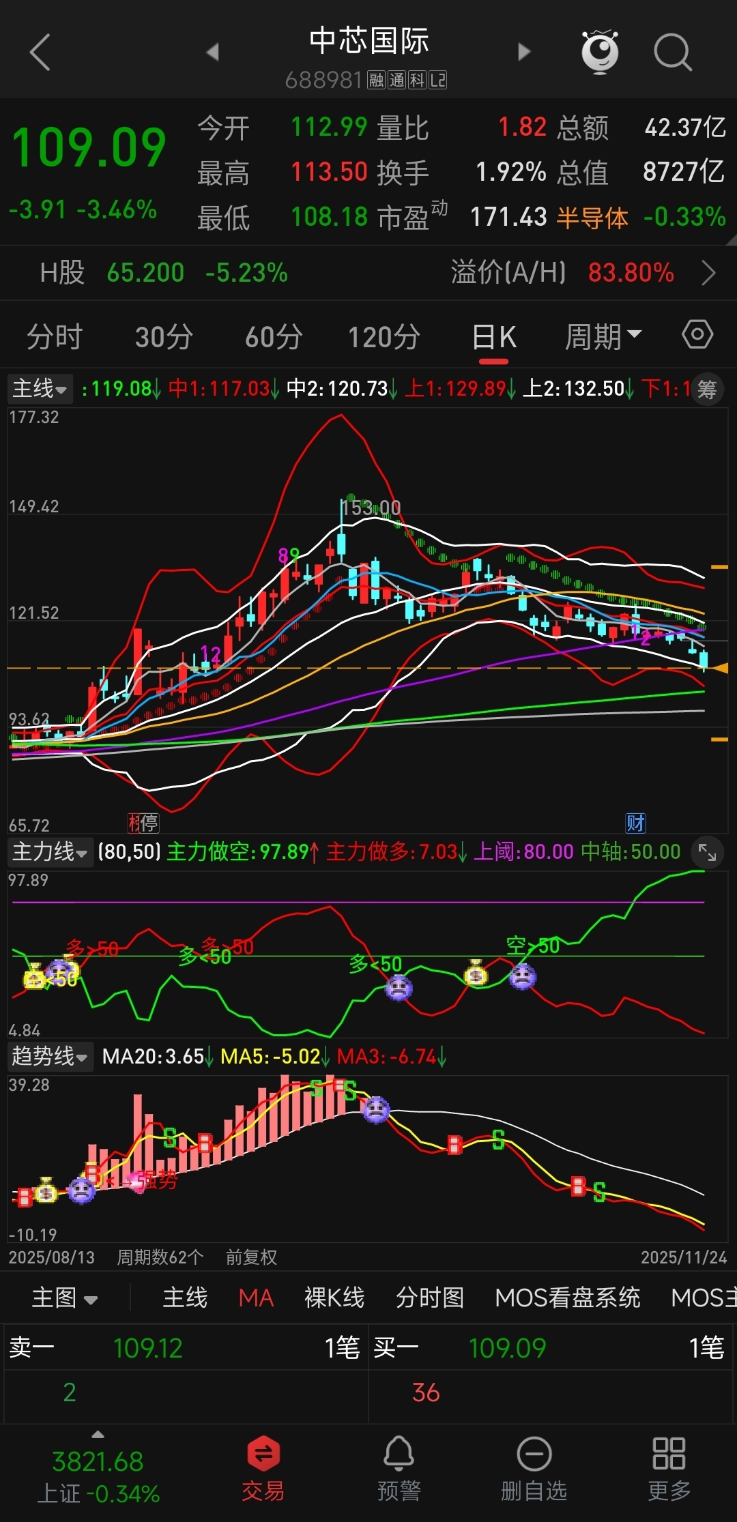Select 主线 main chart indicator

point(185,1298)
